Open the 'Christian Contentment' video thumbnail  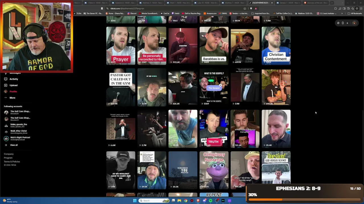pos(276,46)
